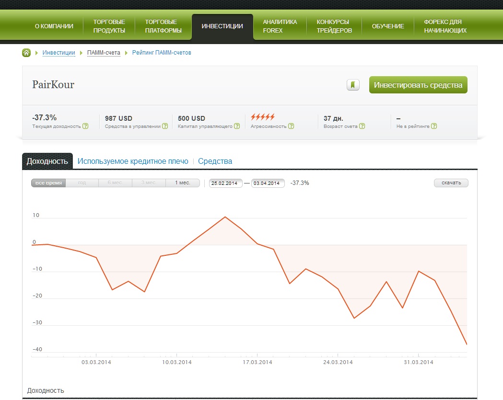Switch to the Доходность chart tab
The height and width of the screenshot is (400, 503).
[x=47, y=161]
